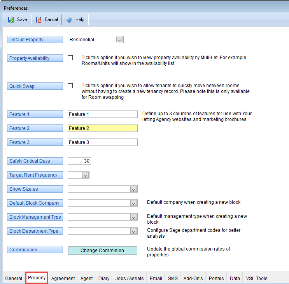289x284 pixels.
Task: Enable the Quick Swap checkbox
Action: pyautogui.click(x=70, y=86)
